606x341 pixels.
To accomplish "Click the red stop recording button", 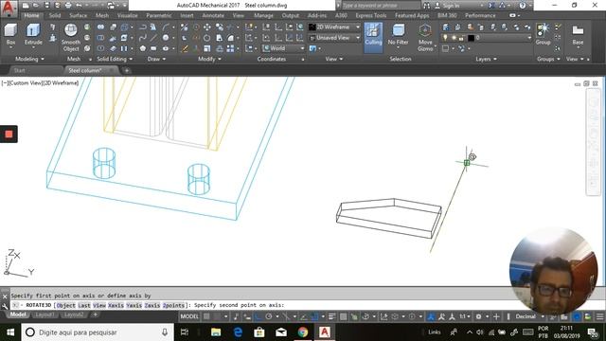I will click(x=9, y=135).
